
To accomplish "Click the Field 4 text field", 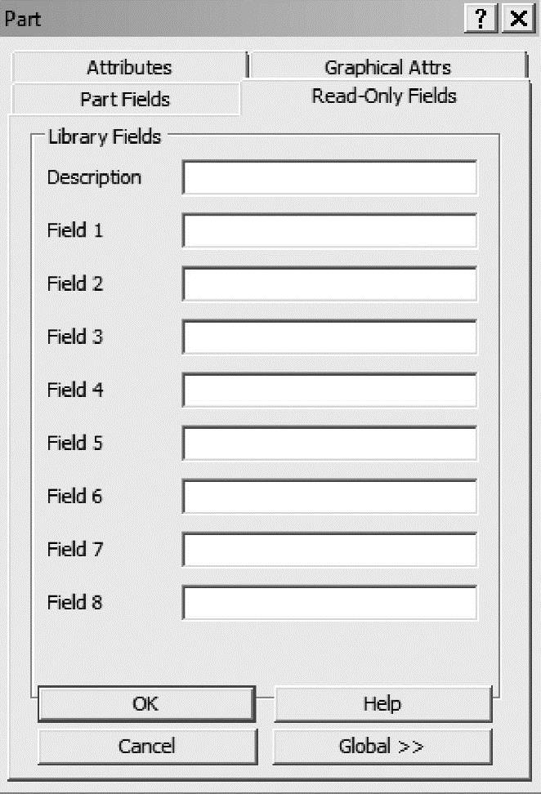I will pos(329,390).
